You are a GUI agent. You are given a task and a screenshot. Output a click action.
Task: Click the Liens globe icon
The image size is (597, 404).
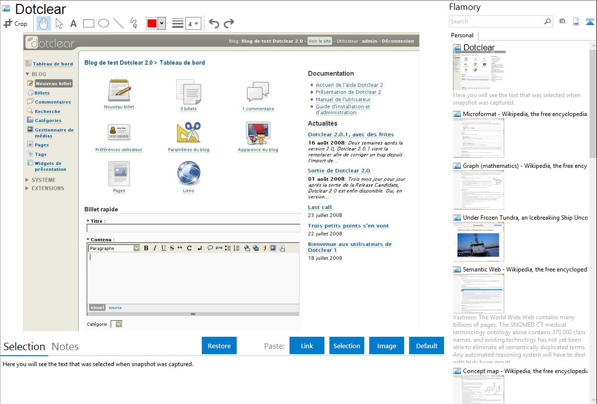click(188, 173)
